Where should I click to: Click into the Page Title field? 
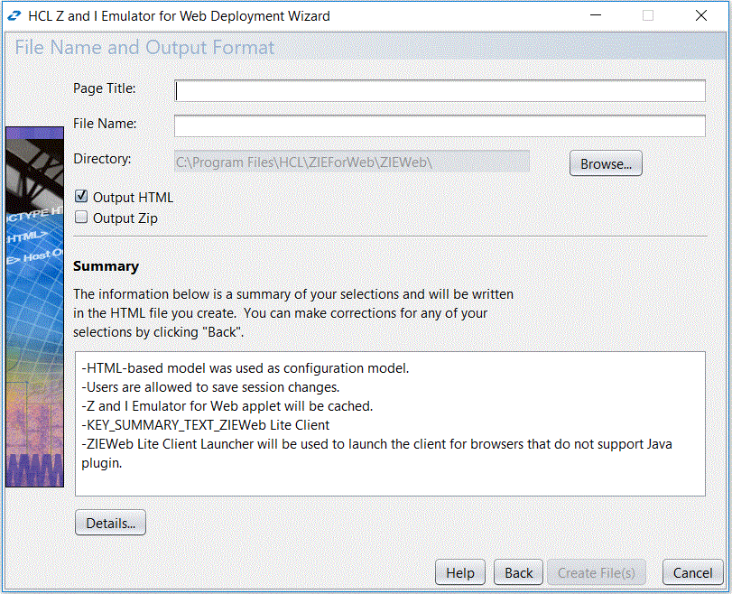439,90
